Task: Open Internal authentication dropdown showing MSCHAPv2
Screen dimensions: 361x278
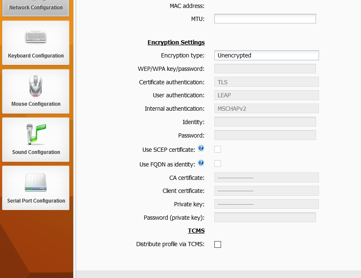Action: tap(266, 109)
